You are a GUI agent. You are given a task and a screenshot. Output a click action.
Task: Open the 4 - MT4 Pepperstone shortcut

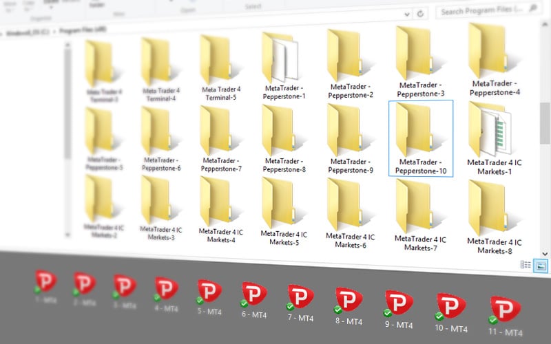166,294
